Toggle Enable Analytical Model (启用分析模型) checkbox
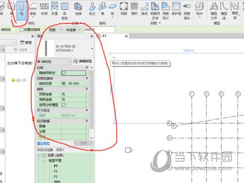Viewport: 244px width, 183px height. pos(64,105)
